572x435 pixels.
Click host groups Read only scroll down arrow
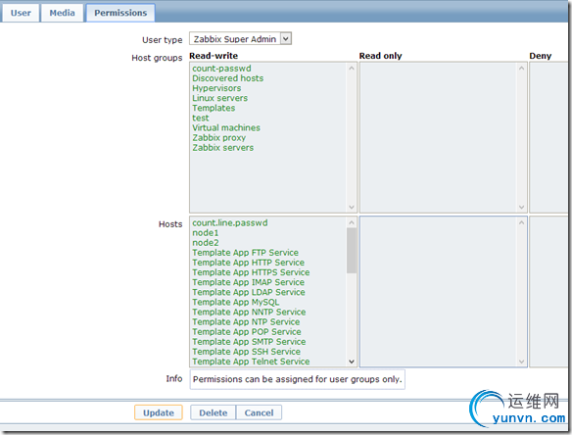point(522,208)
